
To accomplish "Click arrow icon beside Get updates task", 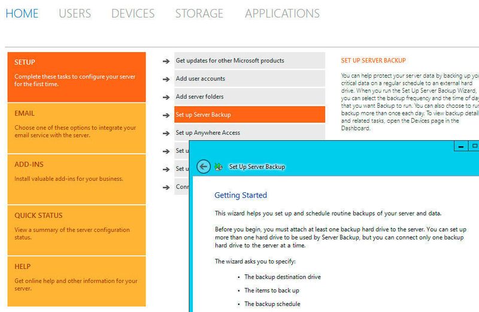I will 166,61.
